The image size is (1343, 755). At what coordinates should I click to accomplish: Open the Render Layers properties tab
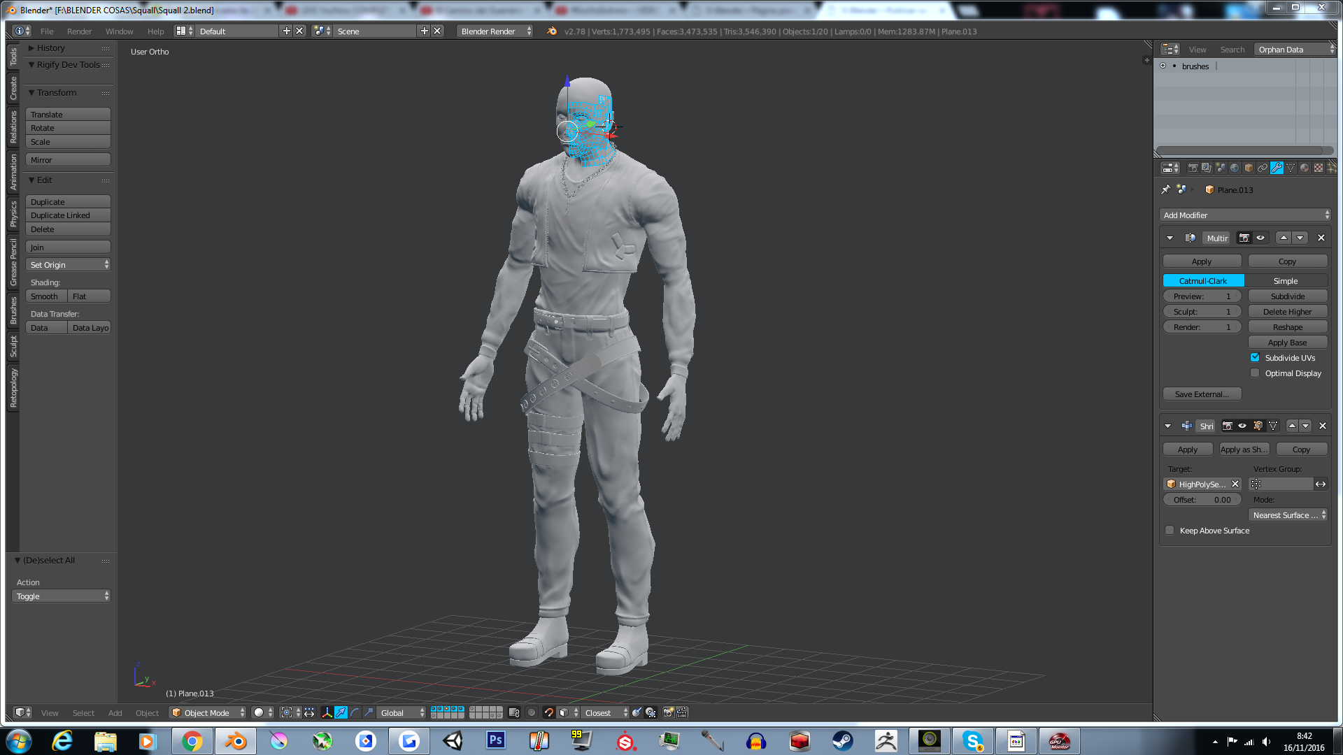coord(1207,168)
